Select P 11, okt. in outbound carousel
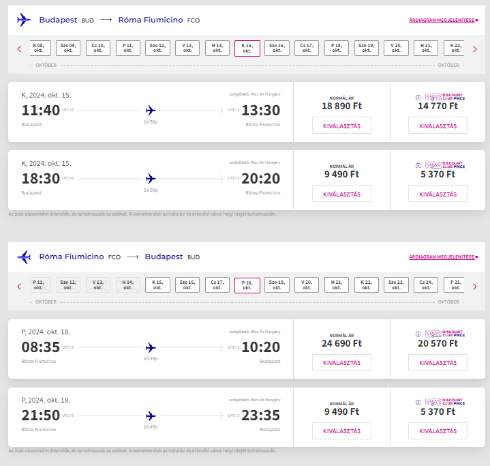Viewport: 490px width, 466px height. pos(127,48)
